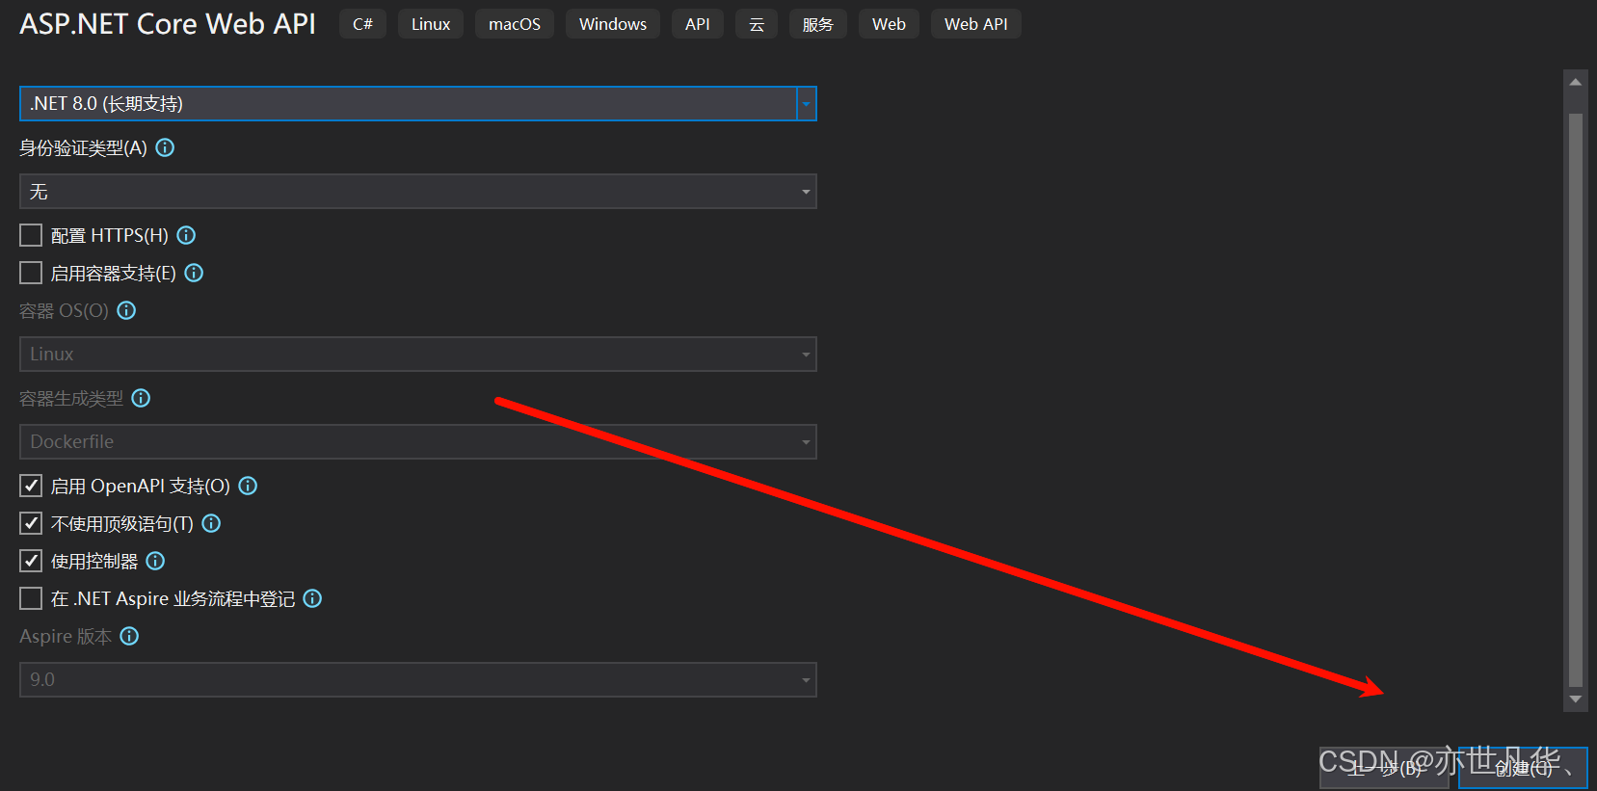The height and width of the screenshot is (791, 1597).
Task: Enable the 配置 HTTPS(H) checkbox
Action: [31, 235]
